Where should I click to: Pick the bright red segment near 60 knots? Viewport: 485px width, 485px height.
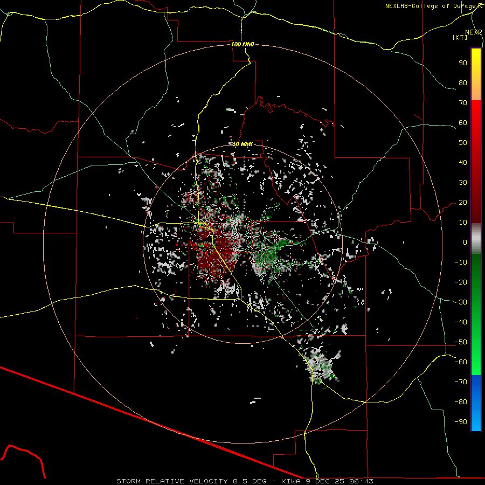476,119
